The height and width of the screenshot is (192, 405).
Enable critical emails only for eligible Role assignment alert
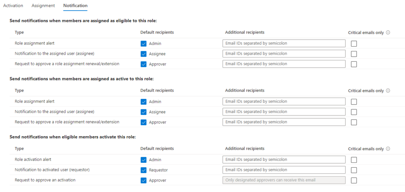pyautogui.click(x=354, y=44)
